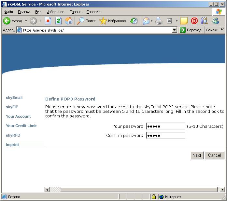Click the Ссылки links toolbar label
The height and width of the screenshot is (201, 227).
coord(212,30)
